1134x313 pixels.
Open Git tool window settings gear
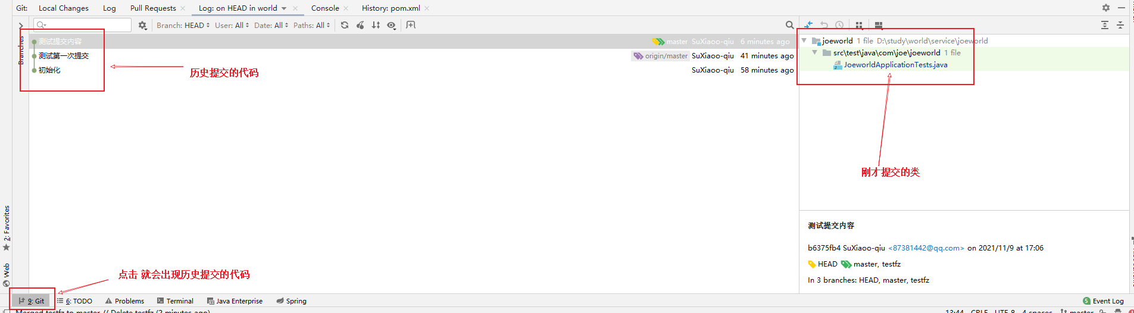coord(1105,8)
